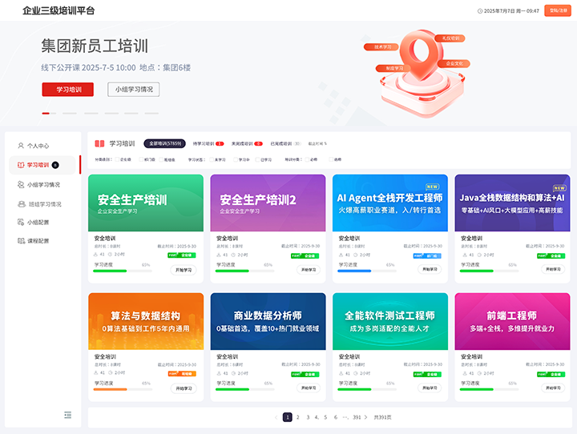Go to previous page with left arrow

(x=276, y=417)
